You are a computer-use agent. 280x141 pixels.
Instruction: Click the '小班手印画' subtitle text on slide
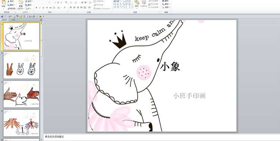click(x=189, y=96)
